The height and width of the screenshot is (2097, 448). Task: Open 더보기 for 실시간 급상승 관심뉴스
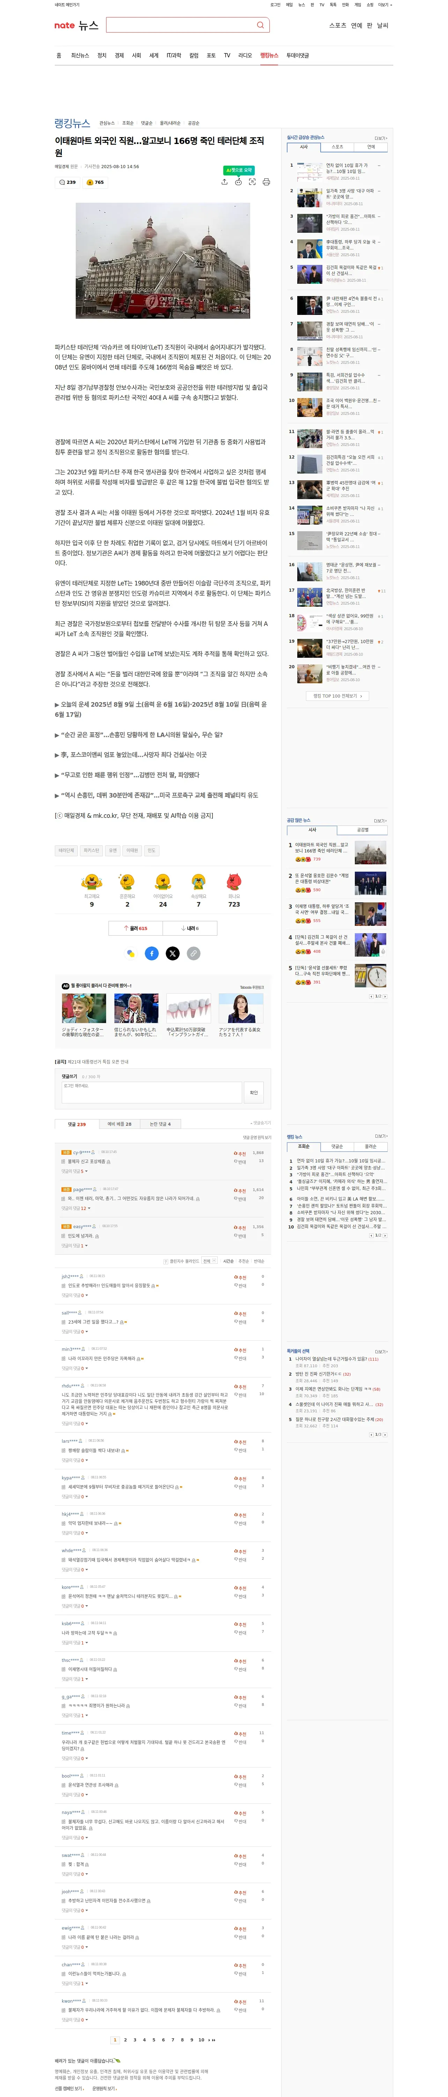point(381,138)
